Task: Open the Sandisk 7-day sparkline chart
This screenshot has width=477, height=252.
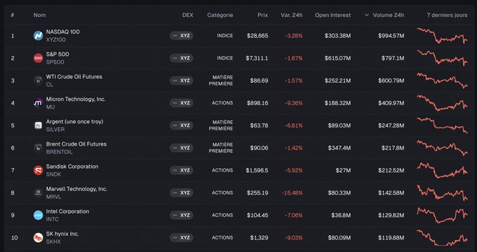Action: pos(443,170)
